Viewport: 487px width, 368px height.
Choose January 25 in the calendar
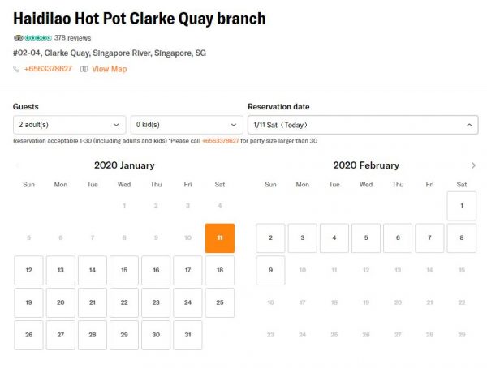tap(220, 302)
